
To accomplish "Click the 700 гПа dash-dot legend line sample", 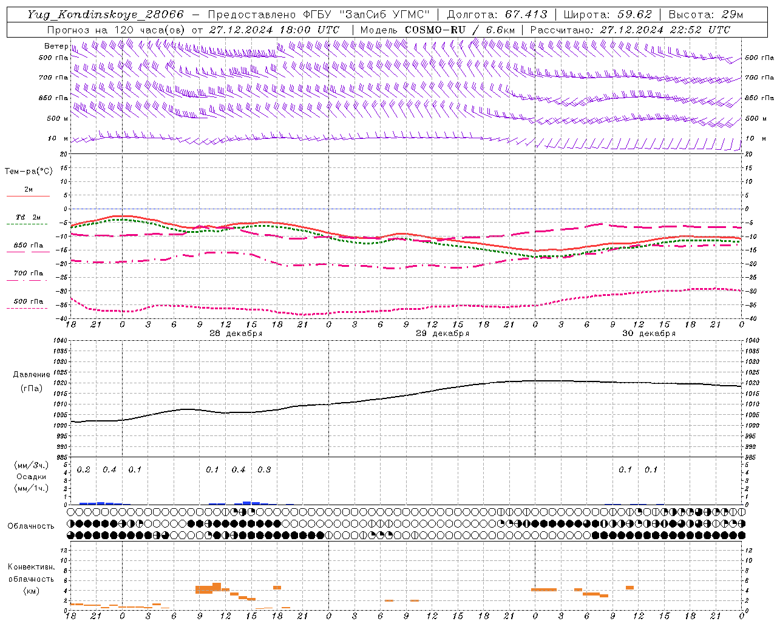I will [x=27, y=280].
